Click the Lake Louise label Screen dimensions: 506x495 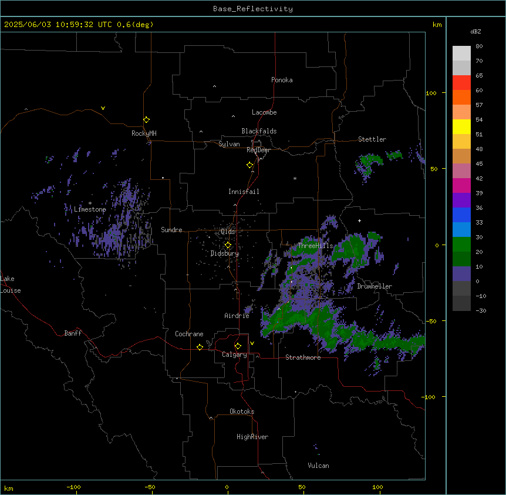pyautogui.click(x=11, y=285)
